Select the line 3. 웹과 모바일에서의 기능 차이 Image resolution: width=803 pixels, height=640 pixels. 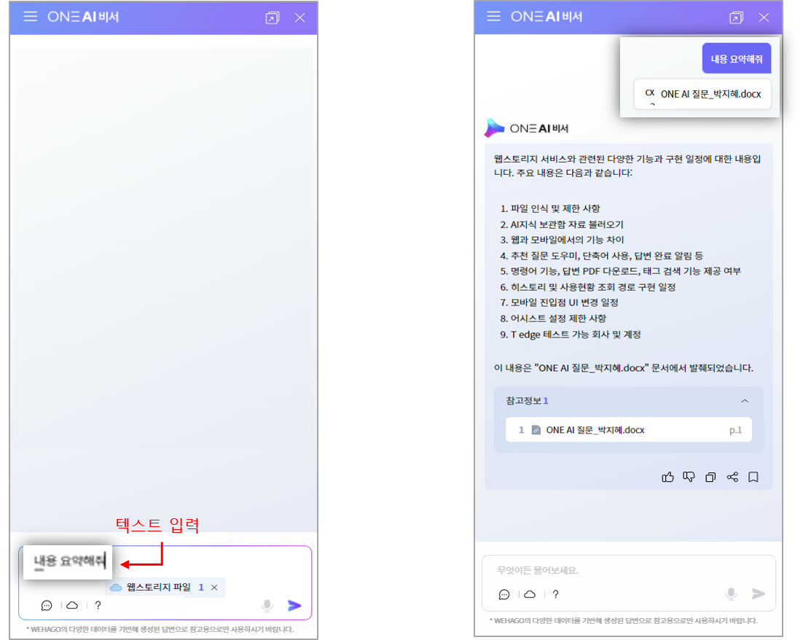tap(562, 240)
